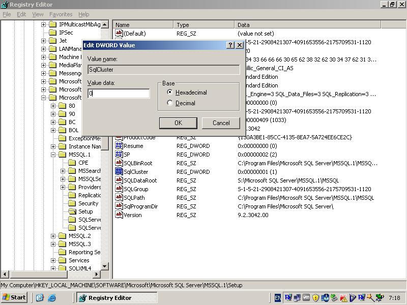Expand the Services key node

(53, 260)
